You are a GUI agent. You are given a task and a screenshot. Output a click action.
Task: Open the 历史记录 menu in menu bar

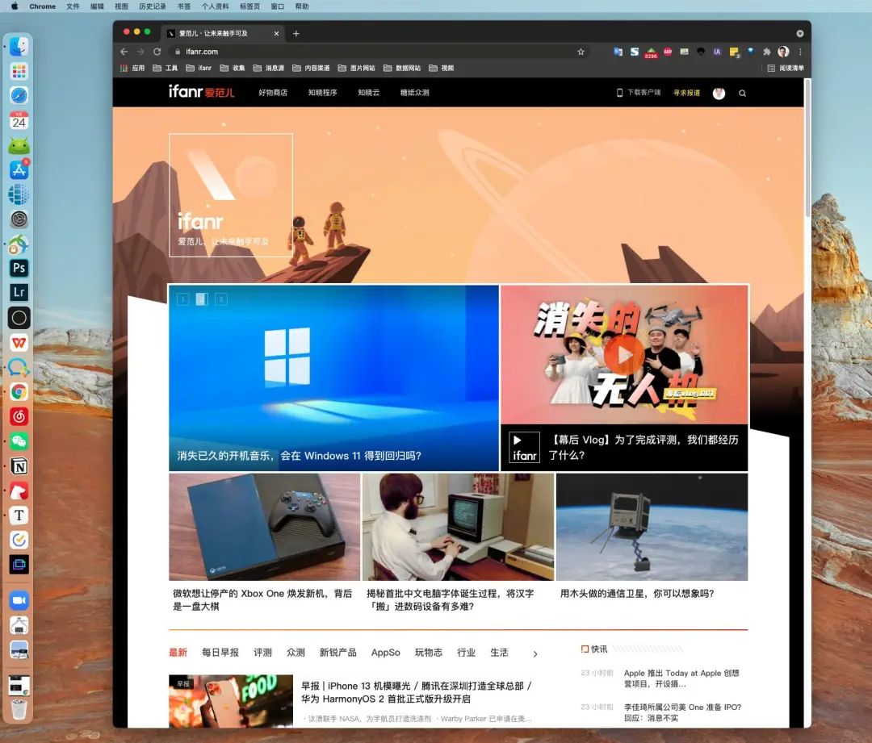[153, 6]
